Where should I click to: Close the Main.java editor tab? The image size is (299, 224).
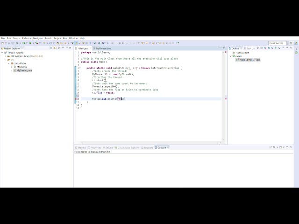91,49
